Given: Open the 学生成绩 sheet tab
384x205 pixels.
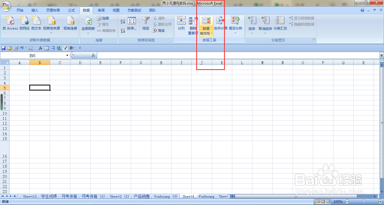Looking at the screenshot, I should (49, 196).
